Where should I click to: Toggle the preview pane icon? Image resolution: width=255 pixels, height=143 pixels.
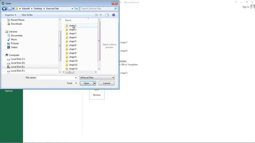tap(107, 15)
